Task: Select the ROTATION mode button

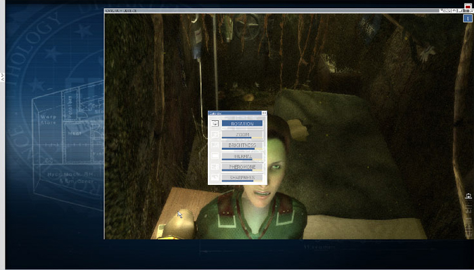Action: click(x=242, y=124)
